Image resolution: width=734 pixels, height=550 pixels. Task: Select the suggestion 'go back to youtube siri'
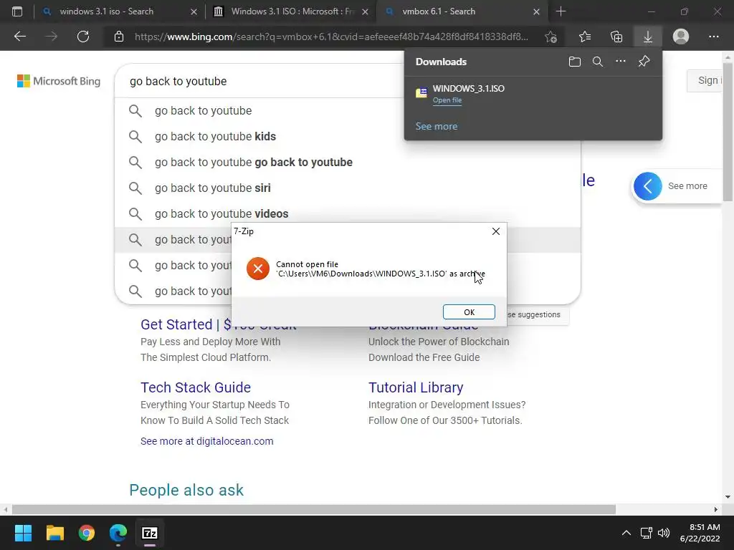348,188
